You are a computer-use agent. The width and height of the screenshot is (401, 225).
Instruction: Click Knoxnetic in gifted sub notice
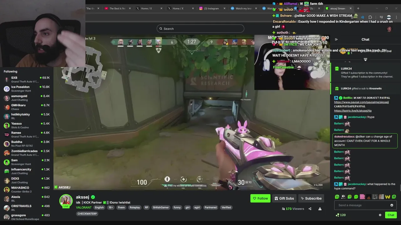coord(375,88)
